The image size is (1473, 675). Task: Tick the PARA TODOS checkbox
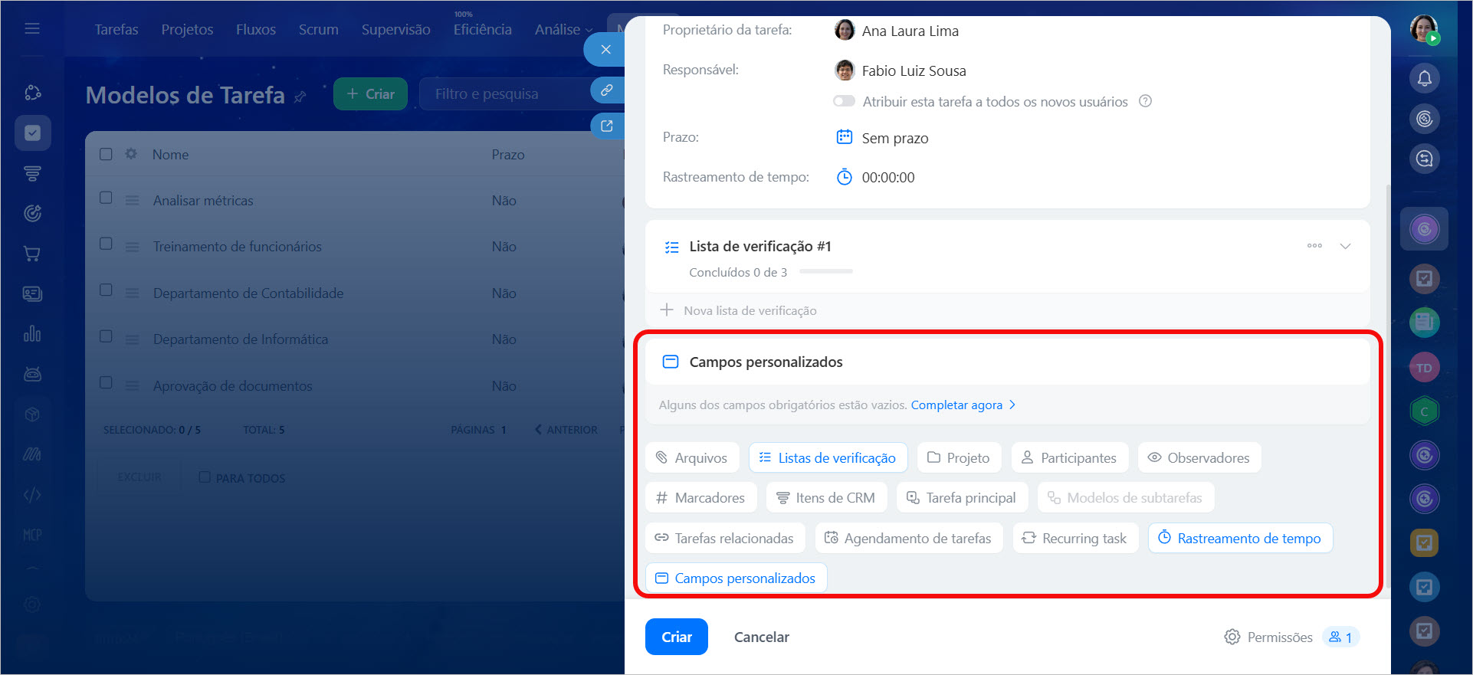[x=205, y=477]
